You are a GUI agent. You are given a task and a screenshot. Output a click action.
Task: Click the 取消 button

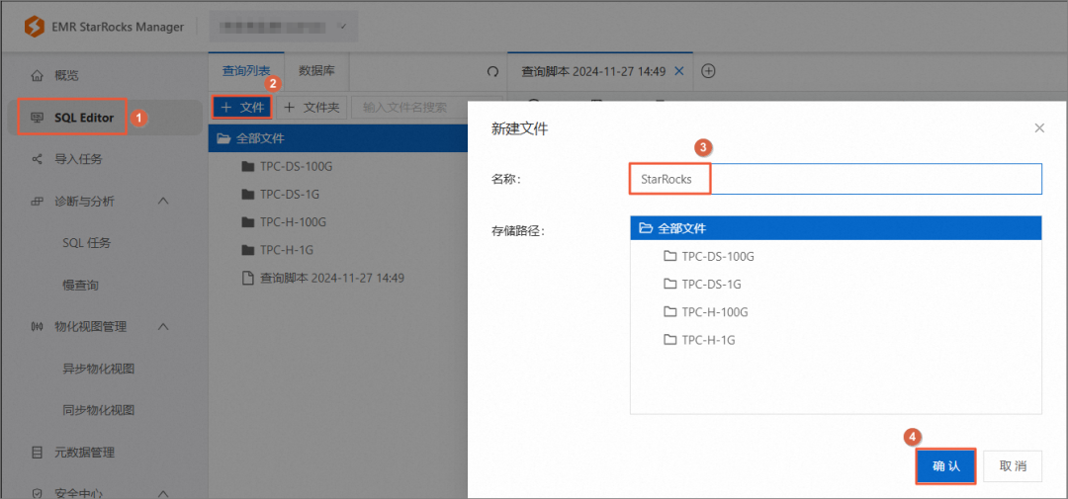click(x=1013, y=466)
